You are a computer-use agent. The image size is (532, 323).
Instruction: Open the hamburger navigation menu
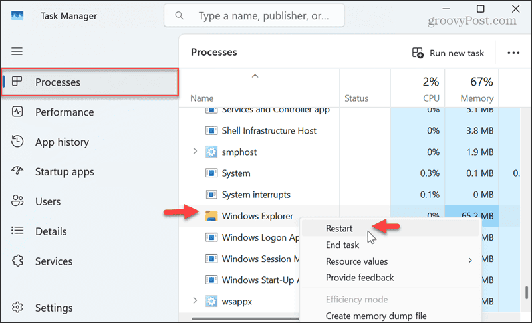tap(17, 51)
